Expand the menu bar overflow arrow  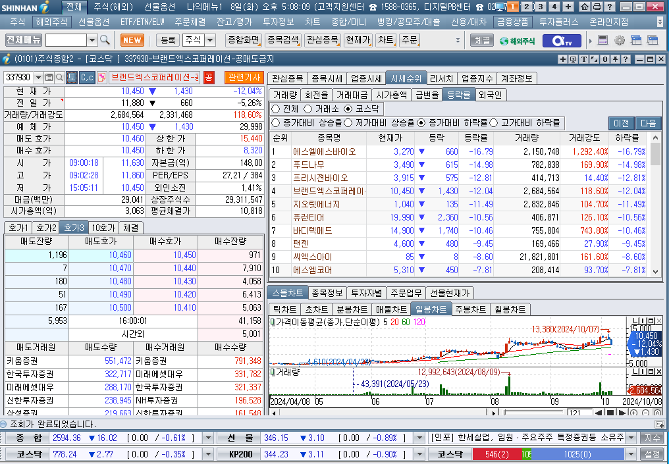coord(660,22)
